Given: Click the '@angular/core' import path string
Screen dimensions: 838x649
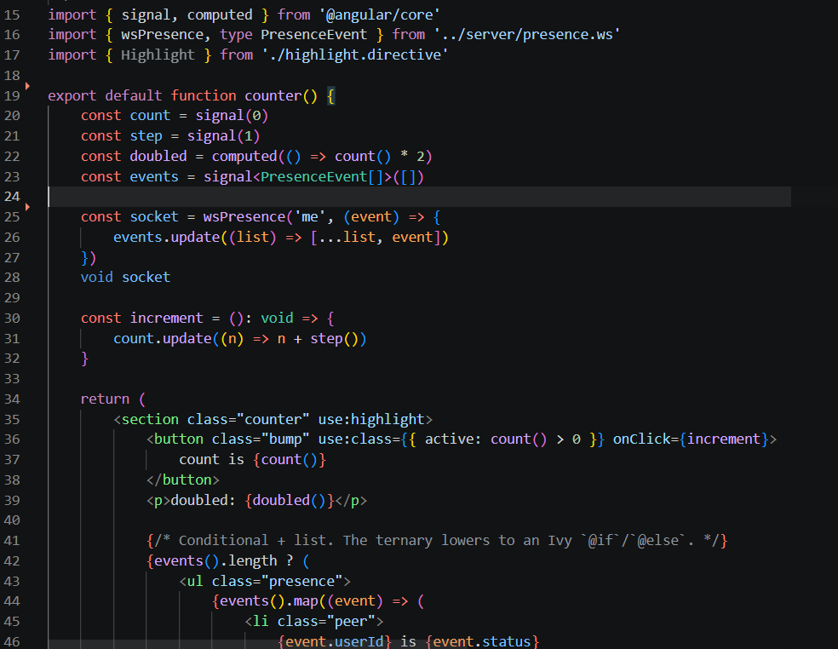Looking at the screenshot, I should coord(380,15).
